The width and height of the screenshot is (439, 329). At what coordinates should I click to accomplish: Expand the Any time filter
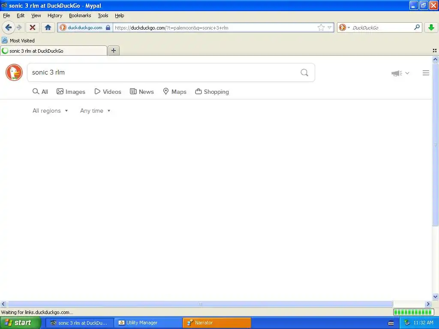point(95,111)
